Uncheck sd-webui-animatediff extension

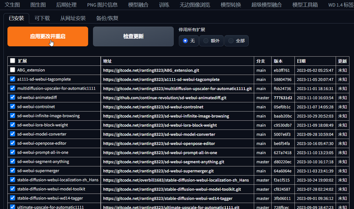tap(13, 97)
